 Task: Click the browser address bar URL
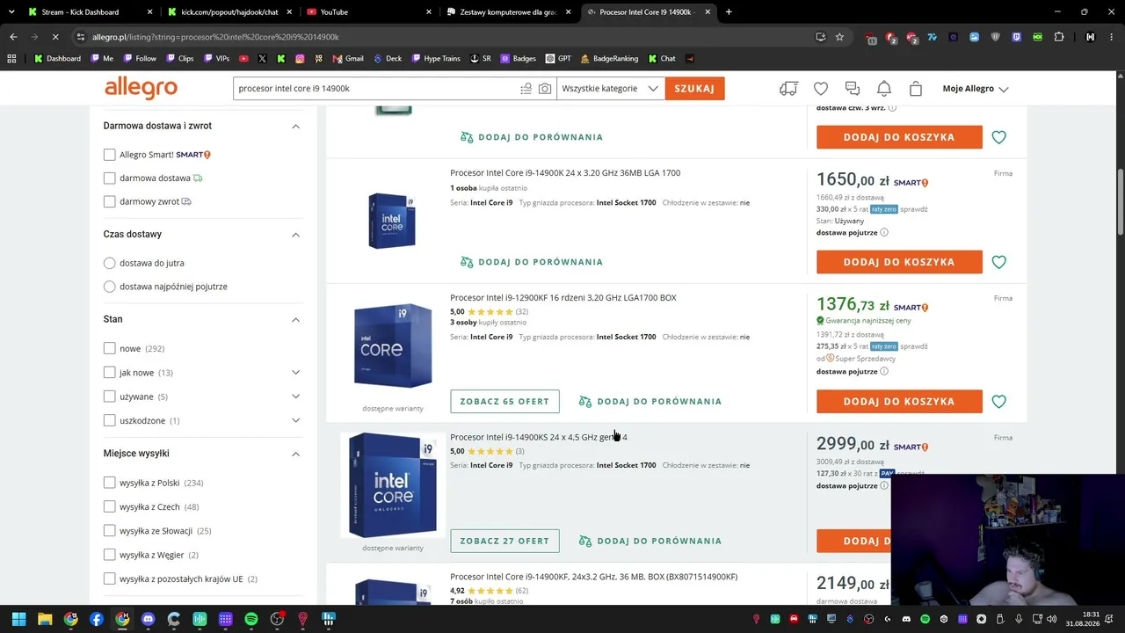click(215, 37)
